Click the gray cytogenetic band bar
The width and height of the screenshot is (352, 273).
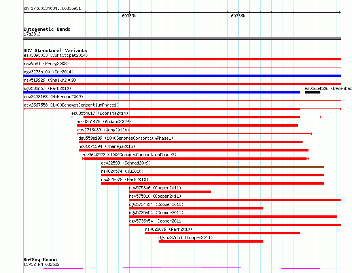(x=182, y=38)
